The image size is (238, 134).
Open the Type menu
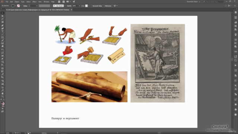23,1
